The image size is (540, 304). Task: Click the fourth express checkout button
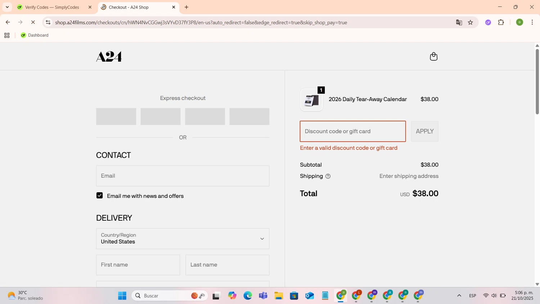point(249,117)
